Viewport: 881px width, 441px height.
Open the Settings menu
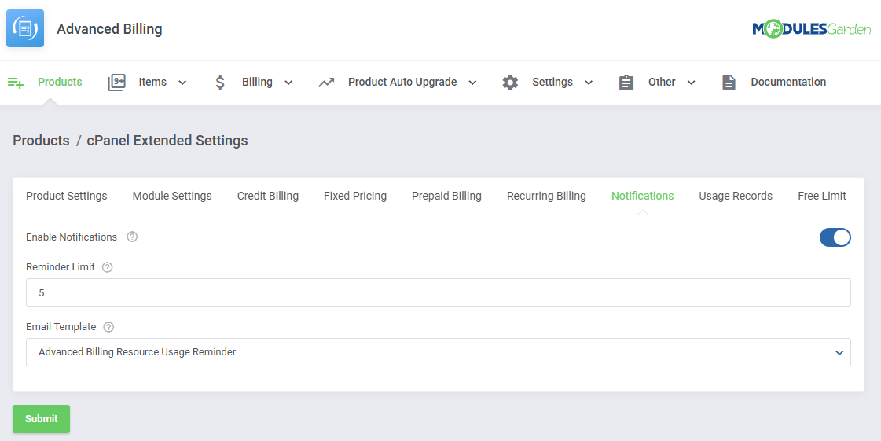click(x=552, y=82)
